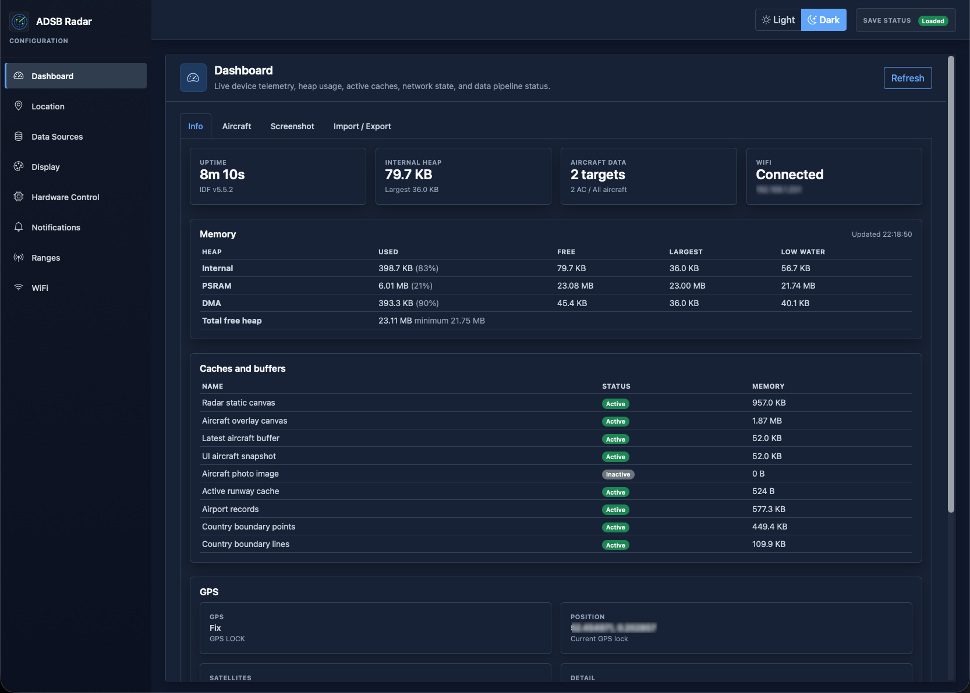The height and width of the screenshot is (693, 970).
Task: Click the 6.01 MB (21%) used value
Action: click(x=405, y=286)
